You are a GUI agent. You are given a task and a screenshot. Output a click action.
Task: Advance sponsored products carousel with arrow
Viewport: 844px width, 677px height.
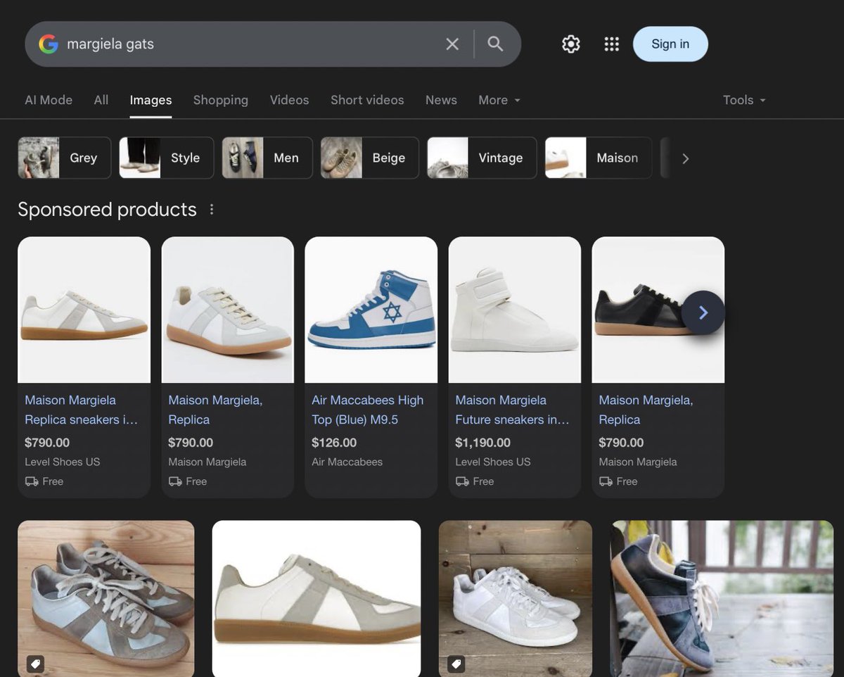[703, 312]
